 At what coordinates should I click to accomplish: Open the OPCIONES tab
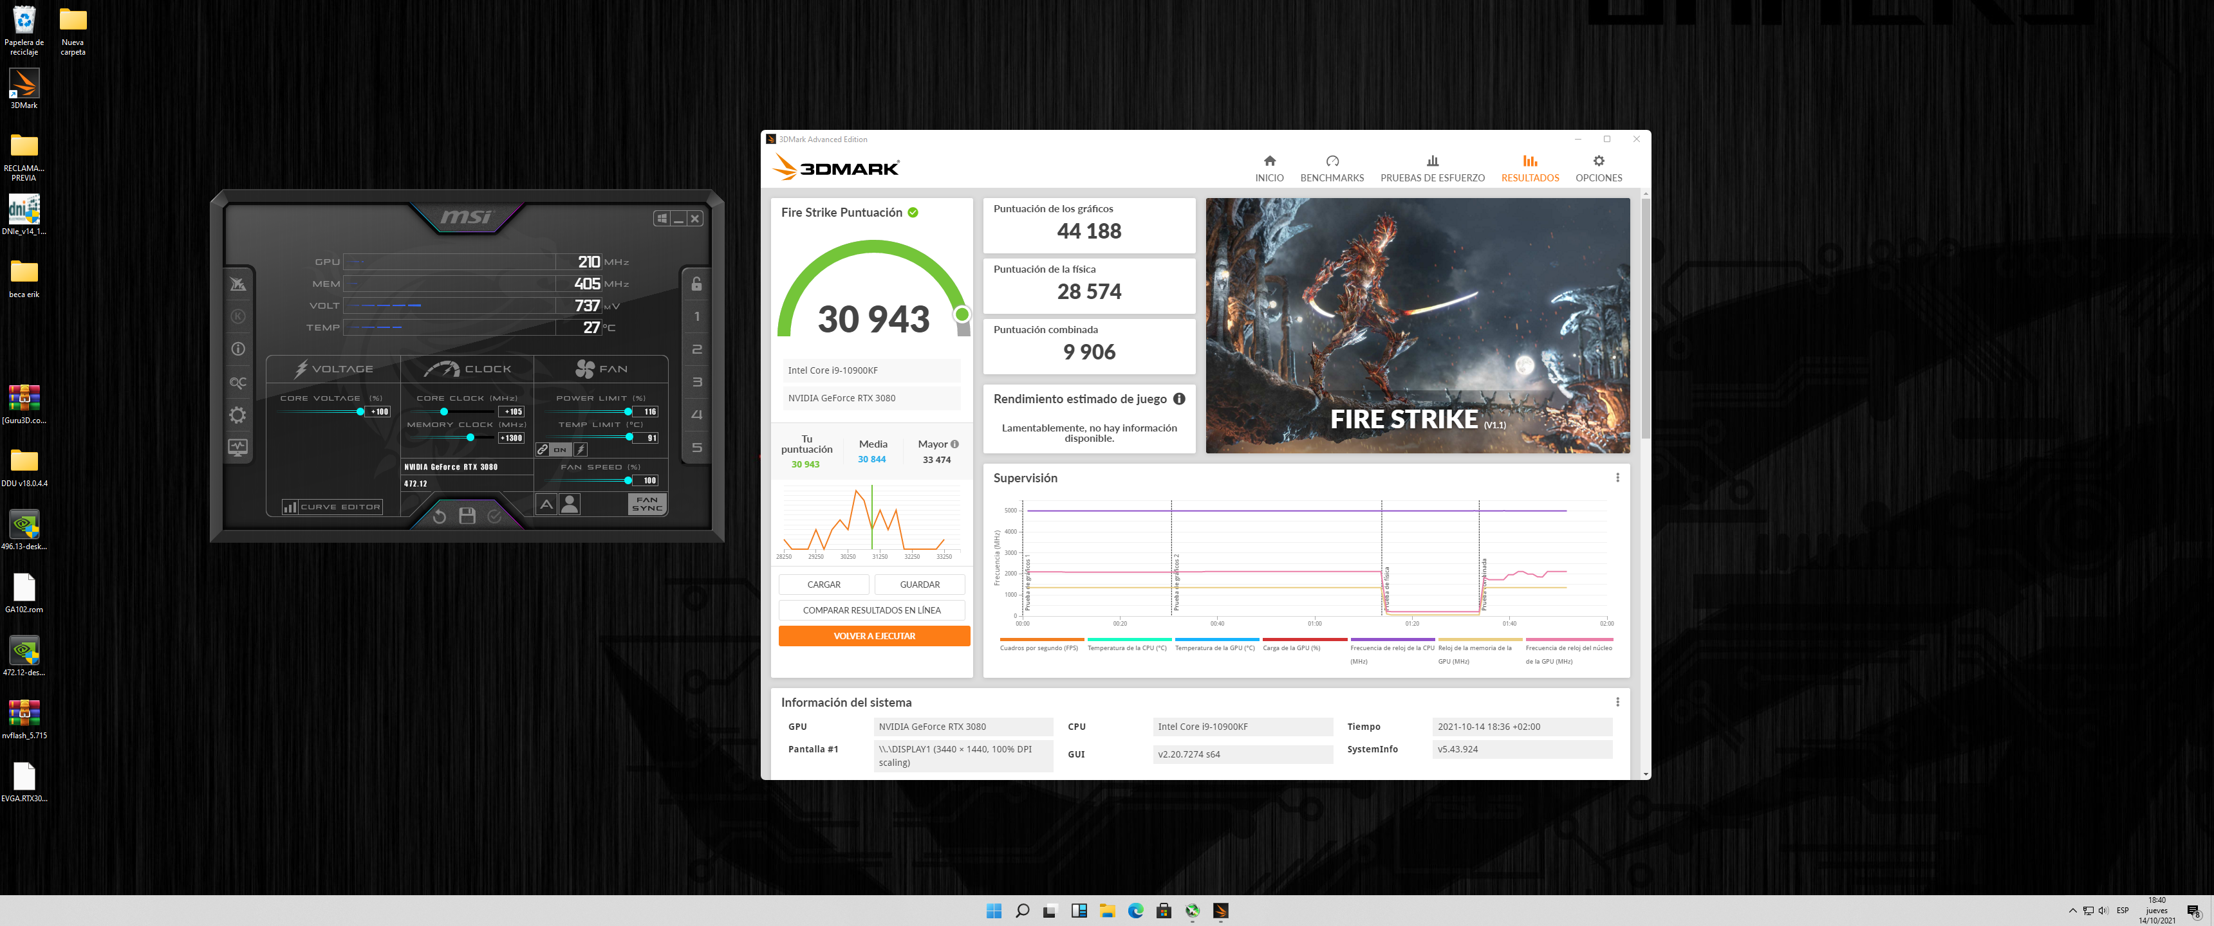click(x=1599, y=168)
